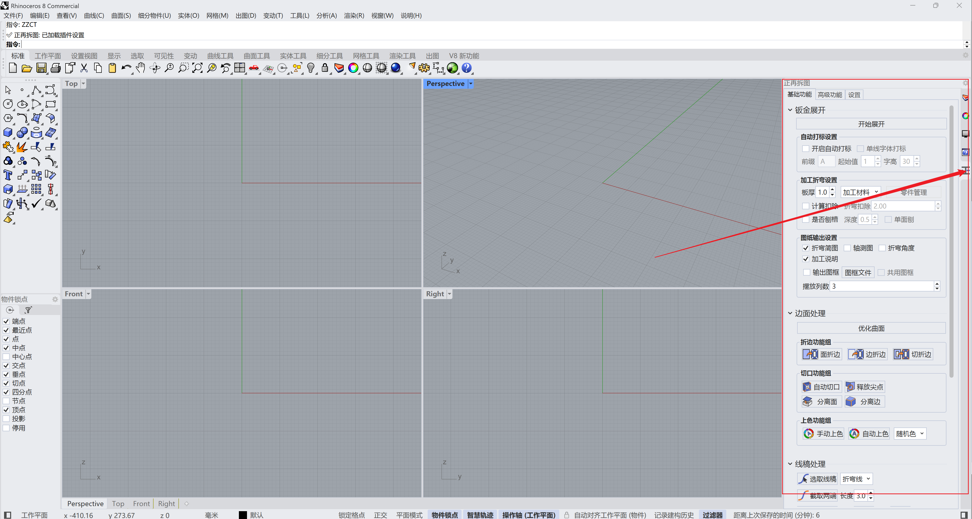Uncheck the 折弯简图 checkbox
The image size is (972, 519).
[805, 248]
